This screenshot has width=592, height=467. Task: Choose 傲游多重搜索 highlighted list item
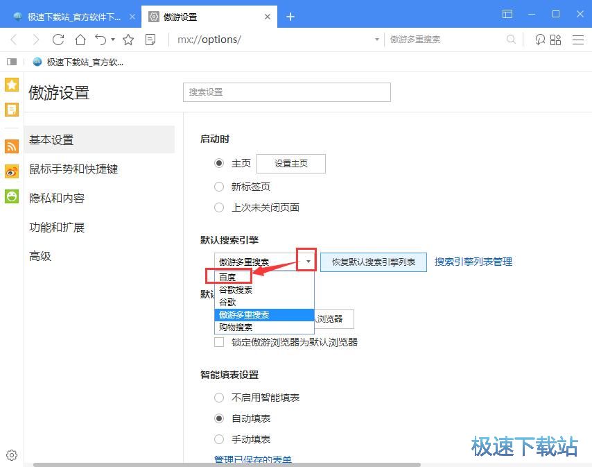264,315
